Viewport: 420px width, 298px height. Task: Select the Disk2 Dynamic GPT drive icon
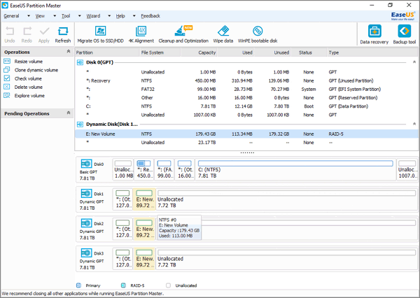point(87,223)
